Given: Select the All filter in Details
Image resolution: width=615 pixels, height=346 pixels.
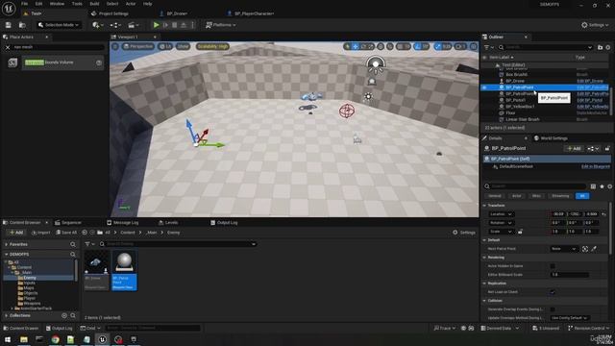Looking at the screenshot, I should coord(582,196).
